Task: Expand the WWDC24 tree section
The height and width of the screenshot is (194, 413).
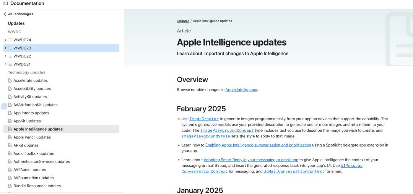Action: 5,40
